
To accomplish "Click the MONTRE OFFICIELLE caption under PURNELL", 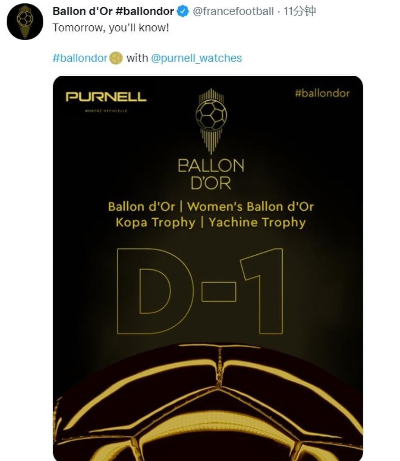I will click(106, 111).
